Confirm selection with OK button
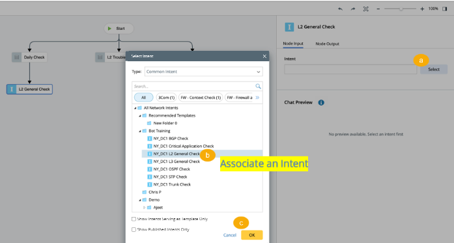Screen dimensions: 454x243 coord(252,235)
